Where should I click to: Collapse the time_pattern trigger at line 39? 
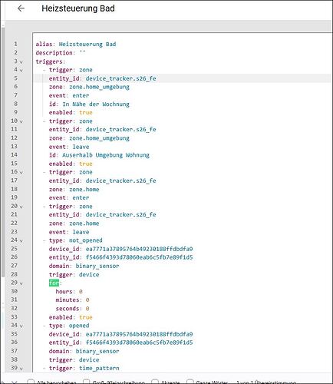coord(21,369)
